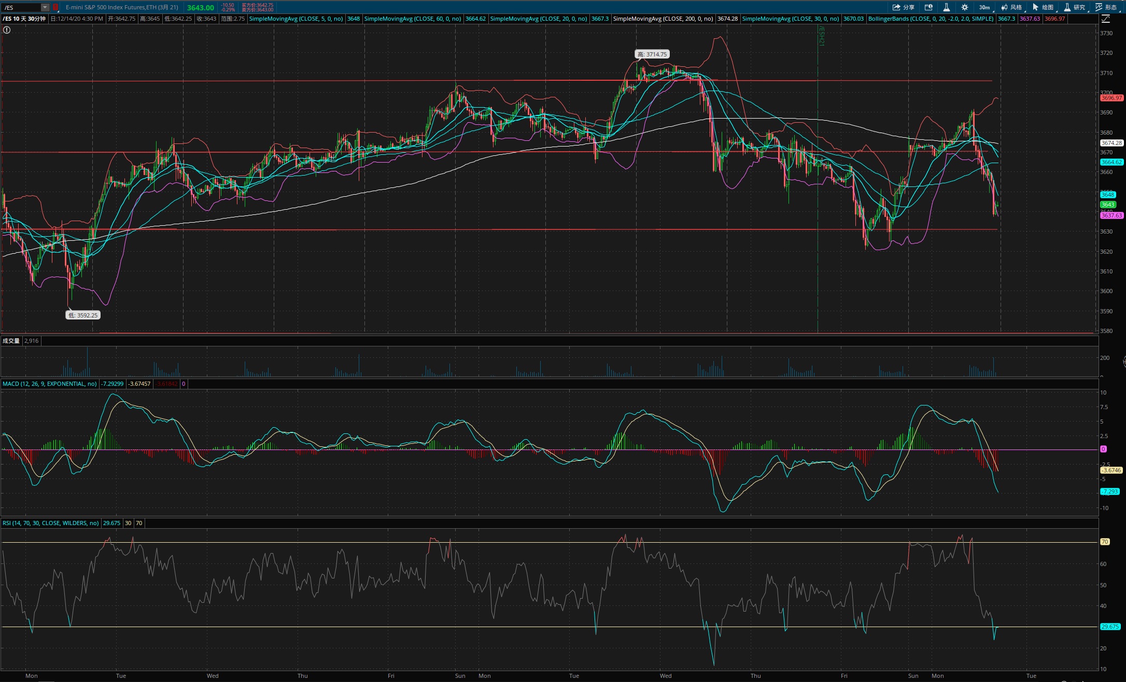
Task: Toggle the chart scale icon at right axis
Action: 1106,19
